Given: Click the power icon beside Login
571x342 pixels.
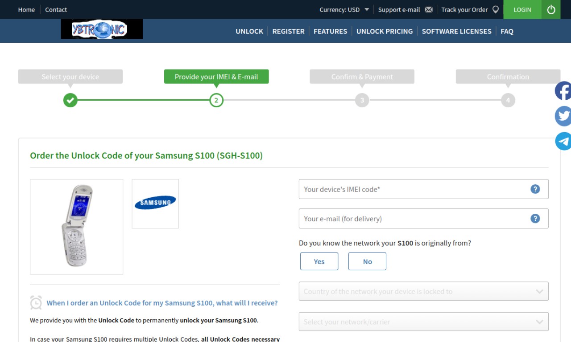Looking at the screenshot, I should coord(551,9).
